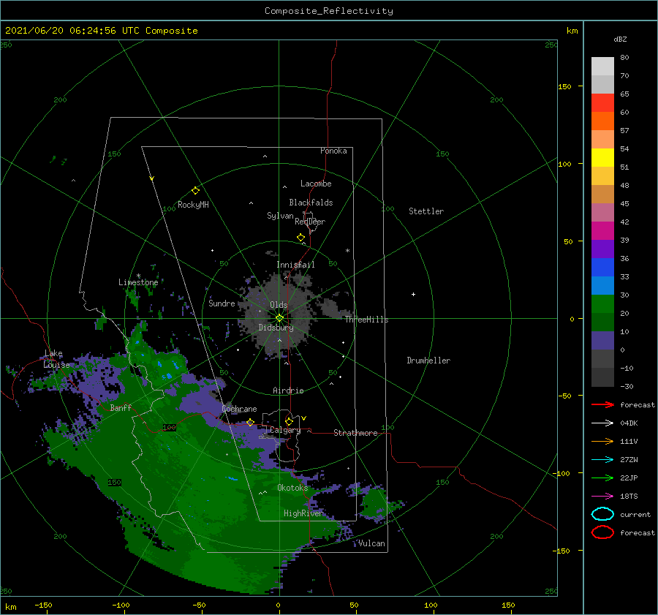Click the yellow diamond marker above Calgary label
Screen dimensions: 658x615
point(289,421)
